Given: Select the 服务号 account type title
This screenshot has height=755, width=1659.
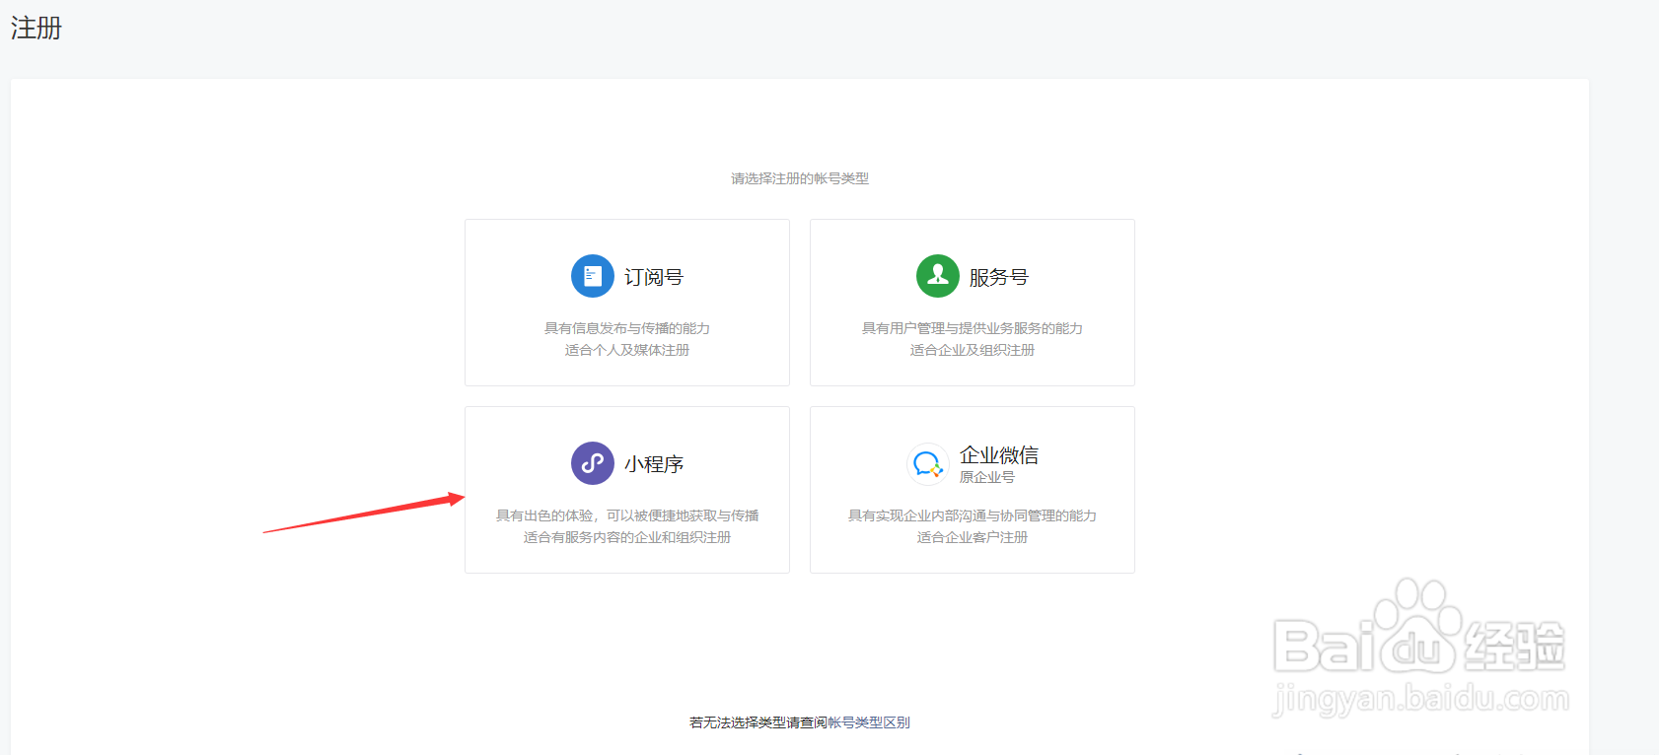Looking at the screenshot, I should pos(999,277).
